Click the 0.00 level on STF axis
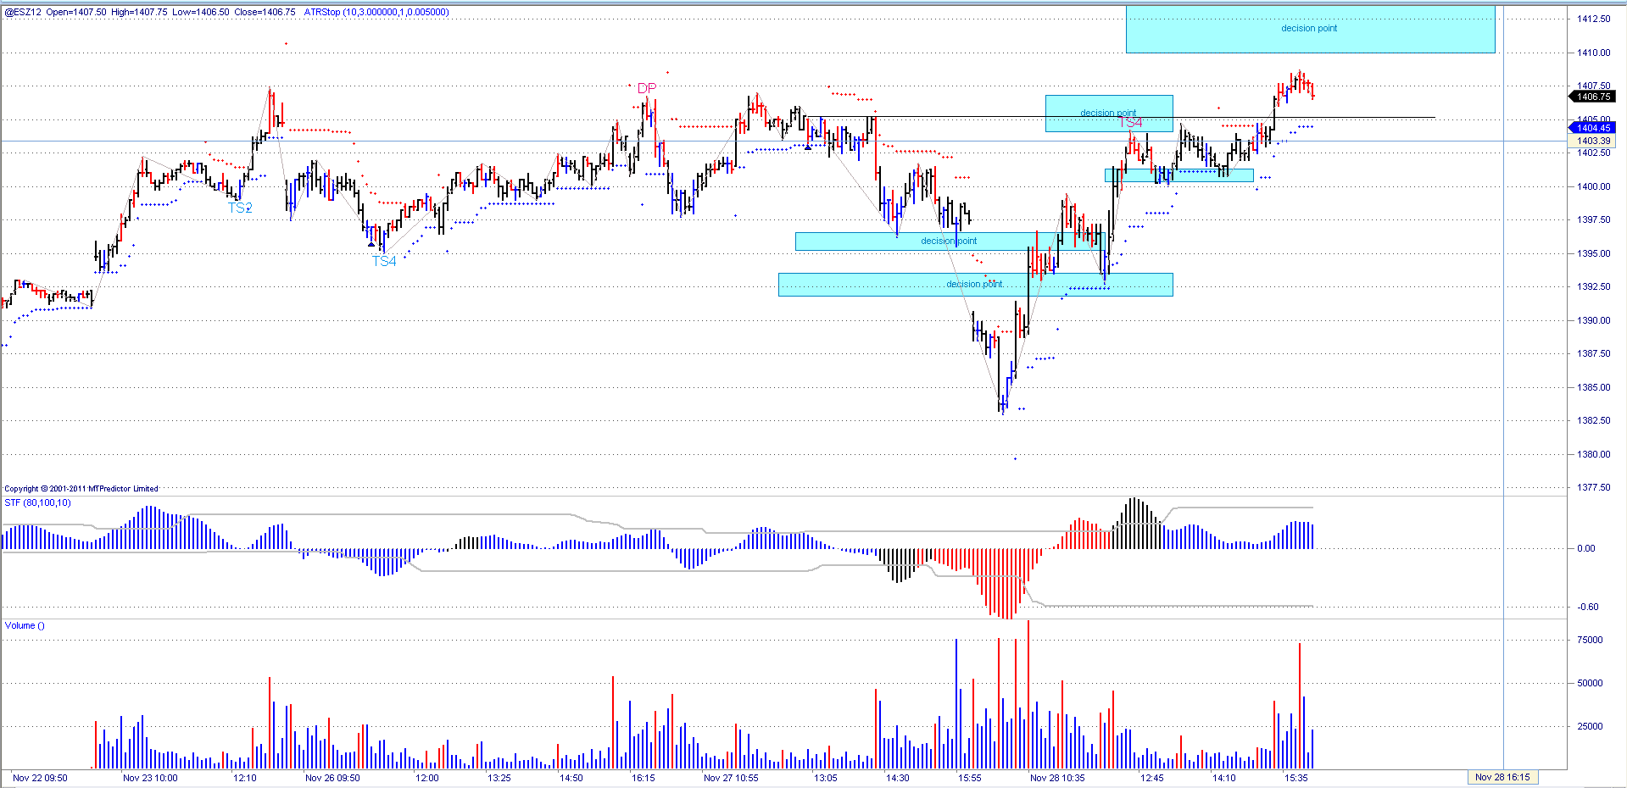 click(x=1586, y=548)
